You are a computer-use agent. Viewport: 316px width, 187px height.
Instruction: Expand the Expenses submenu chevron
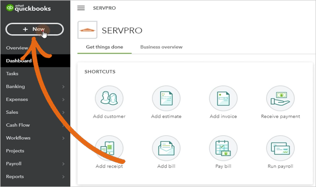coord(63,100)
